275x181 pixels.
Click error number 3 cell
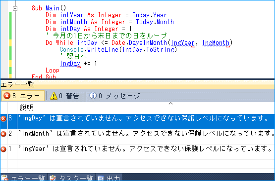12,121
